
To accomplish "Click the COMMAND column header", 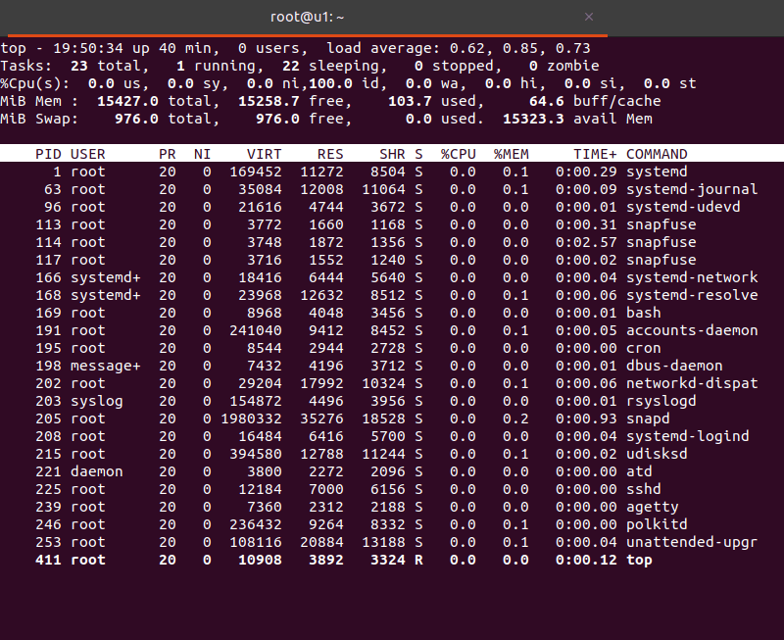I will tap(657, 154).
